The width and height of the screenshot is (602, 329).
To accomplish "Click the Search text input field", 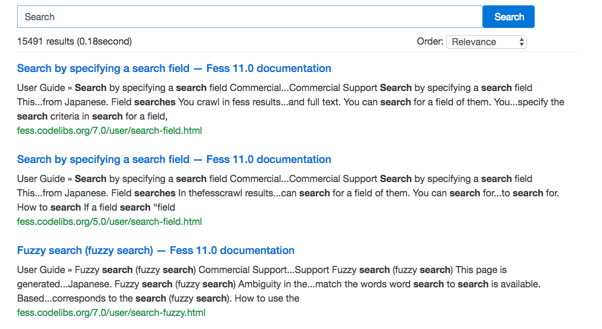I will 249,17.
